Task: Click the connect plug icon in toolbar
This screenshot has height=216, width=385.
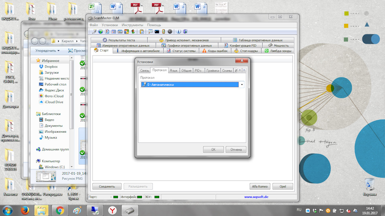Action: 94,32
